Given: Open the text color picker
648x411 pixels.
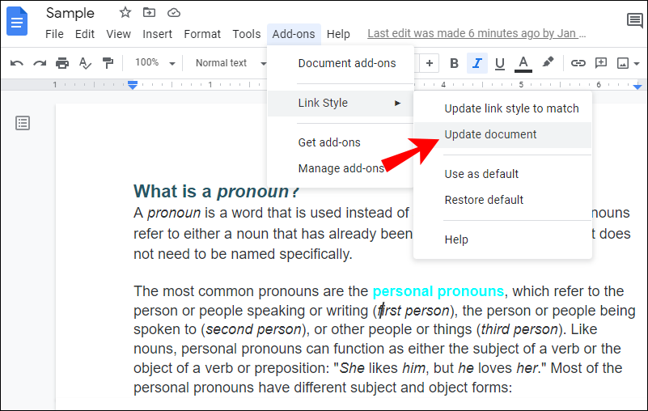Looking at the screenshot, I should 523,64.
